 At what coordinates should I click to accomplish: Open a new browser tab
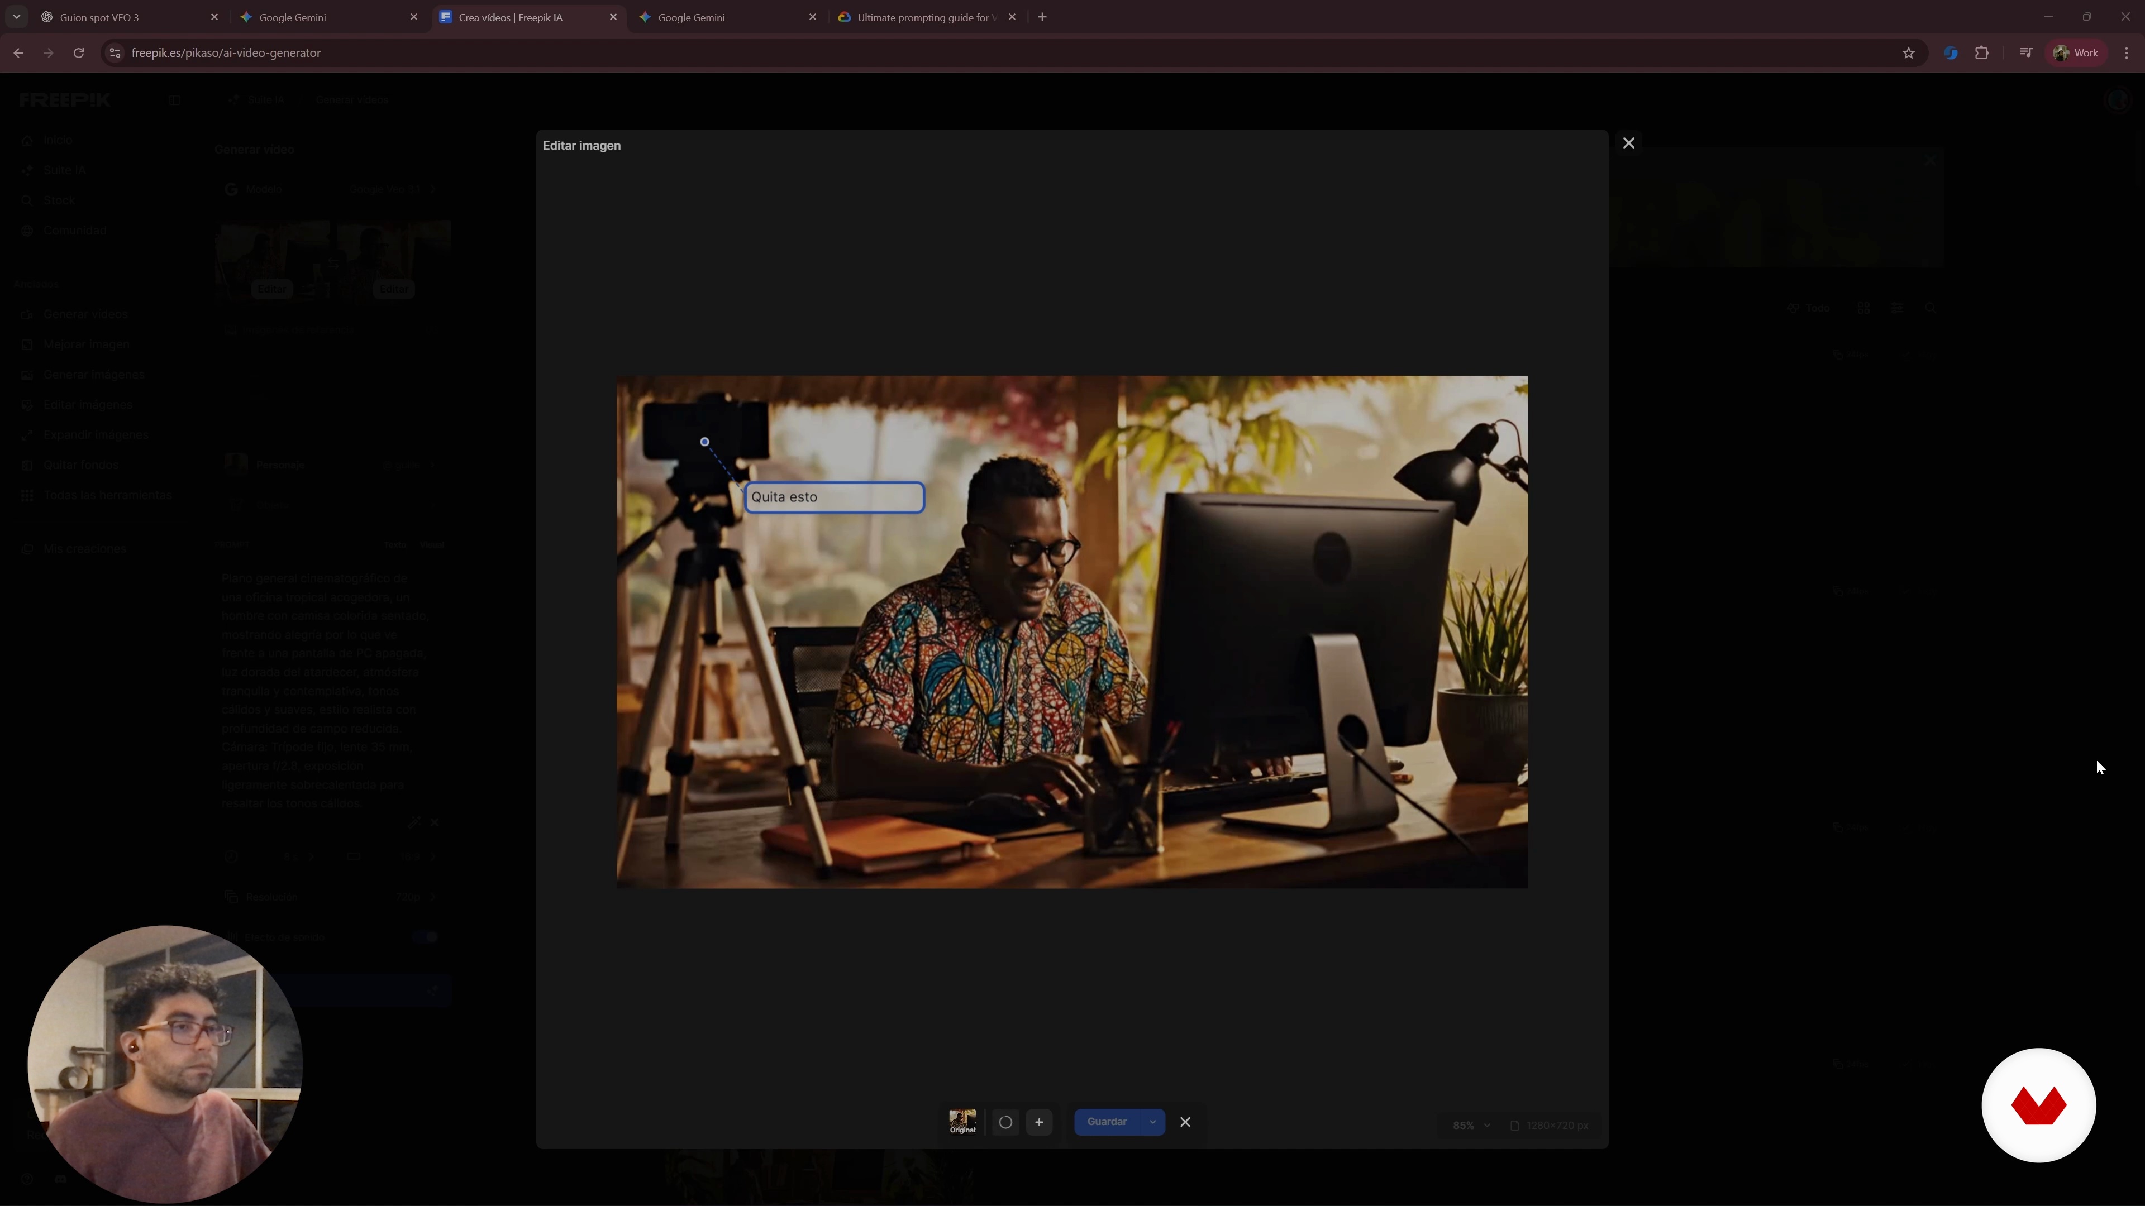point(1042,17)
